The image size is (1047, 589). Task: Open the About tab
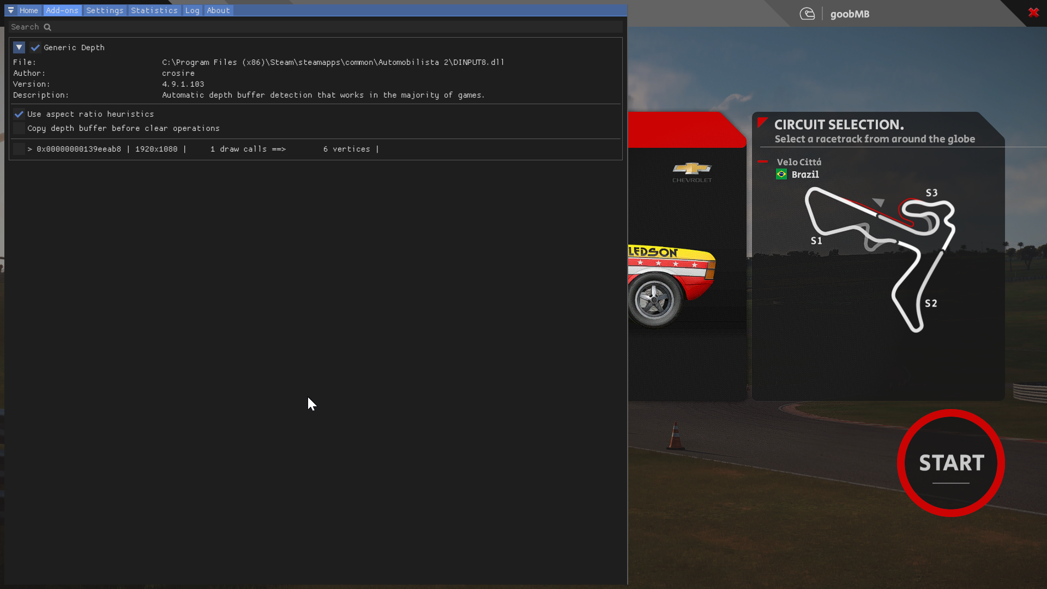[218, 10]
